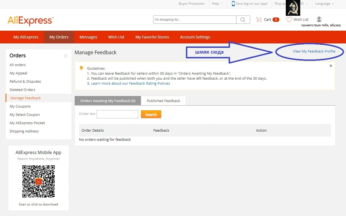The height and width of the screenshot is (216, 346).
Task: Click the Manage Feedback page heading
Action: point(95,52)
